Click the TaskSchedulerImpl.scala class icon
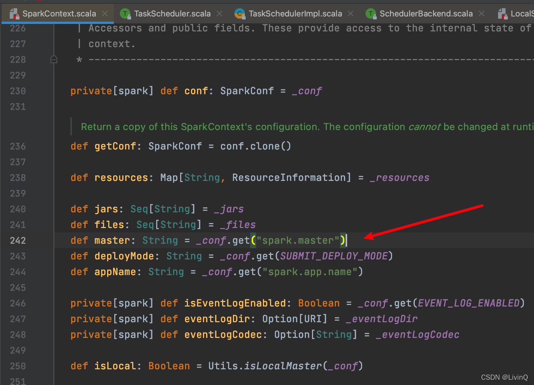Viewport: 534px width, 385px height. tap(240, 14)
